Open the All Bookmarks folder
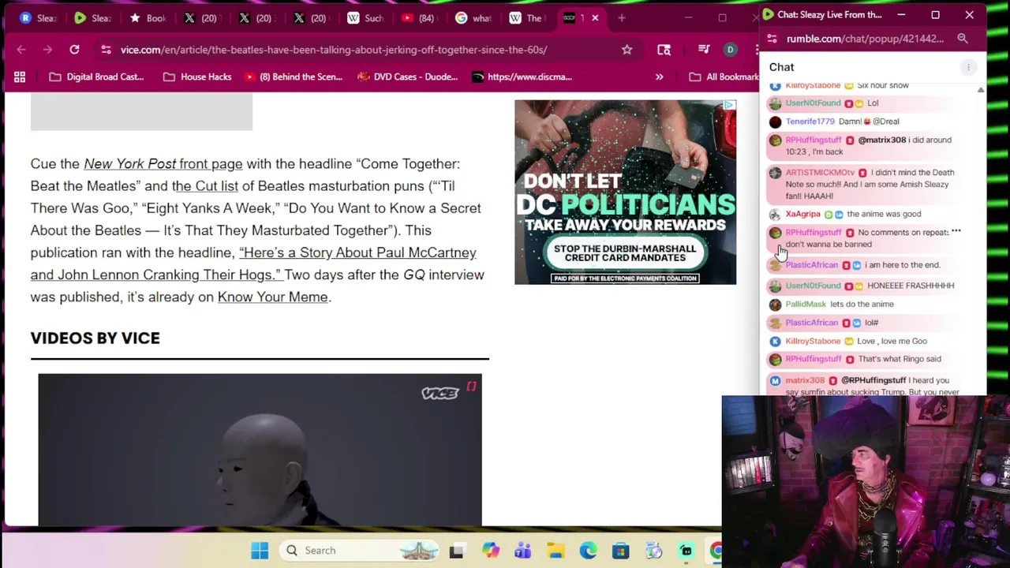 [724, 77]
